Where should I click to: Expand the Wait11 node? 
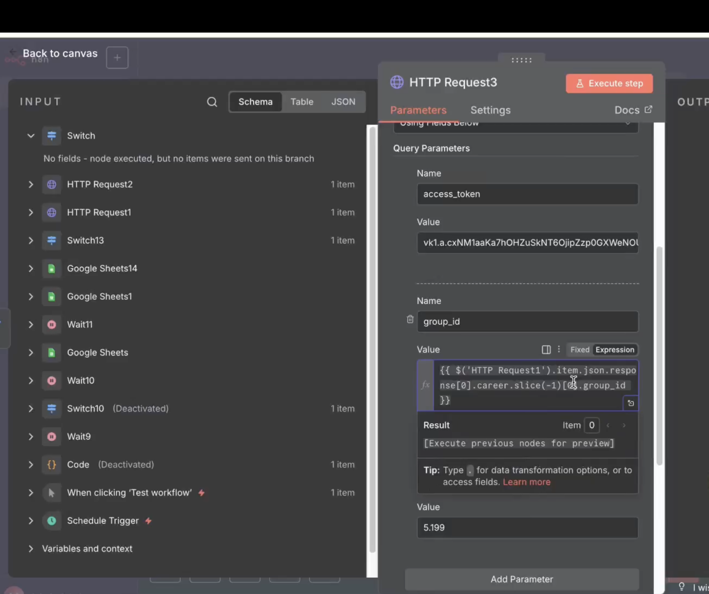click(x=31, y=324)
